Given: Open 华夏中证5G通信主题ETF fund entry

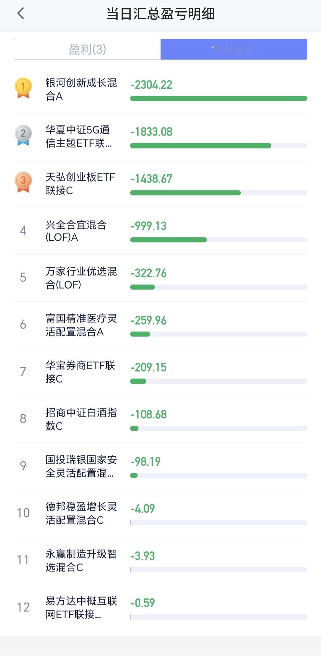Looking at the screenshot, I should [78, 137].
